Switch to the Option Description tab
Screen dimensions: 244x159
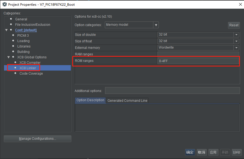pos(90,100)
